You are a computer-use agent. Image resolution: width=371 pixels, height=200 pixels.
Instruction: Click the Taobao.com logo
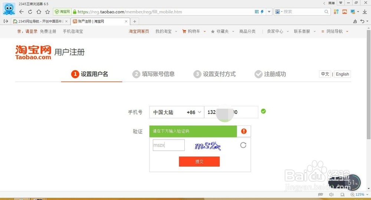tap(33, 53)
